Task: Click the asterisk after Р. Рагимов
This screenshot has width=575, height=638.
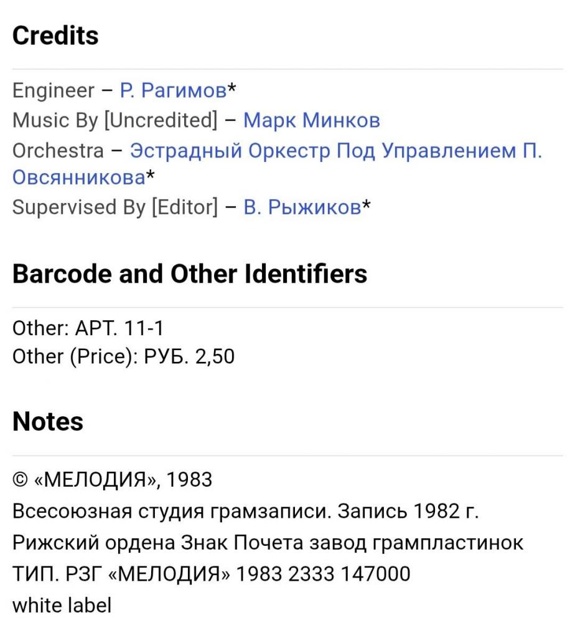Action: (x=231, y=89)
